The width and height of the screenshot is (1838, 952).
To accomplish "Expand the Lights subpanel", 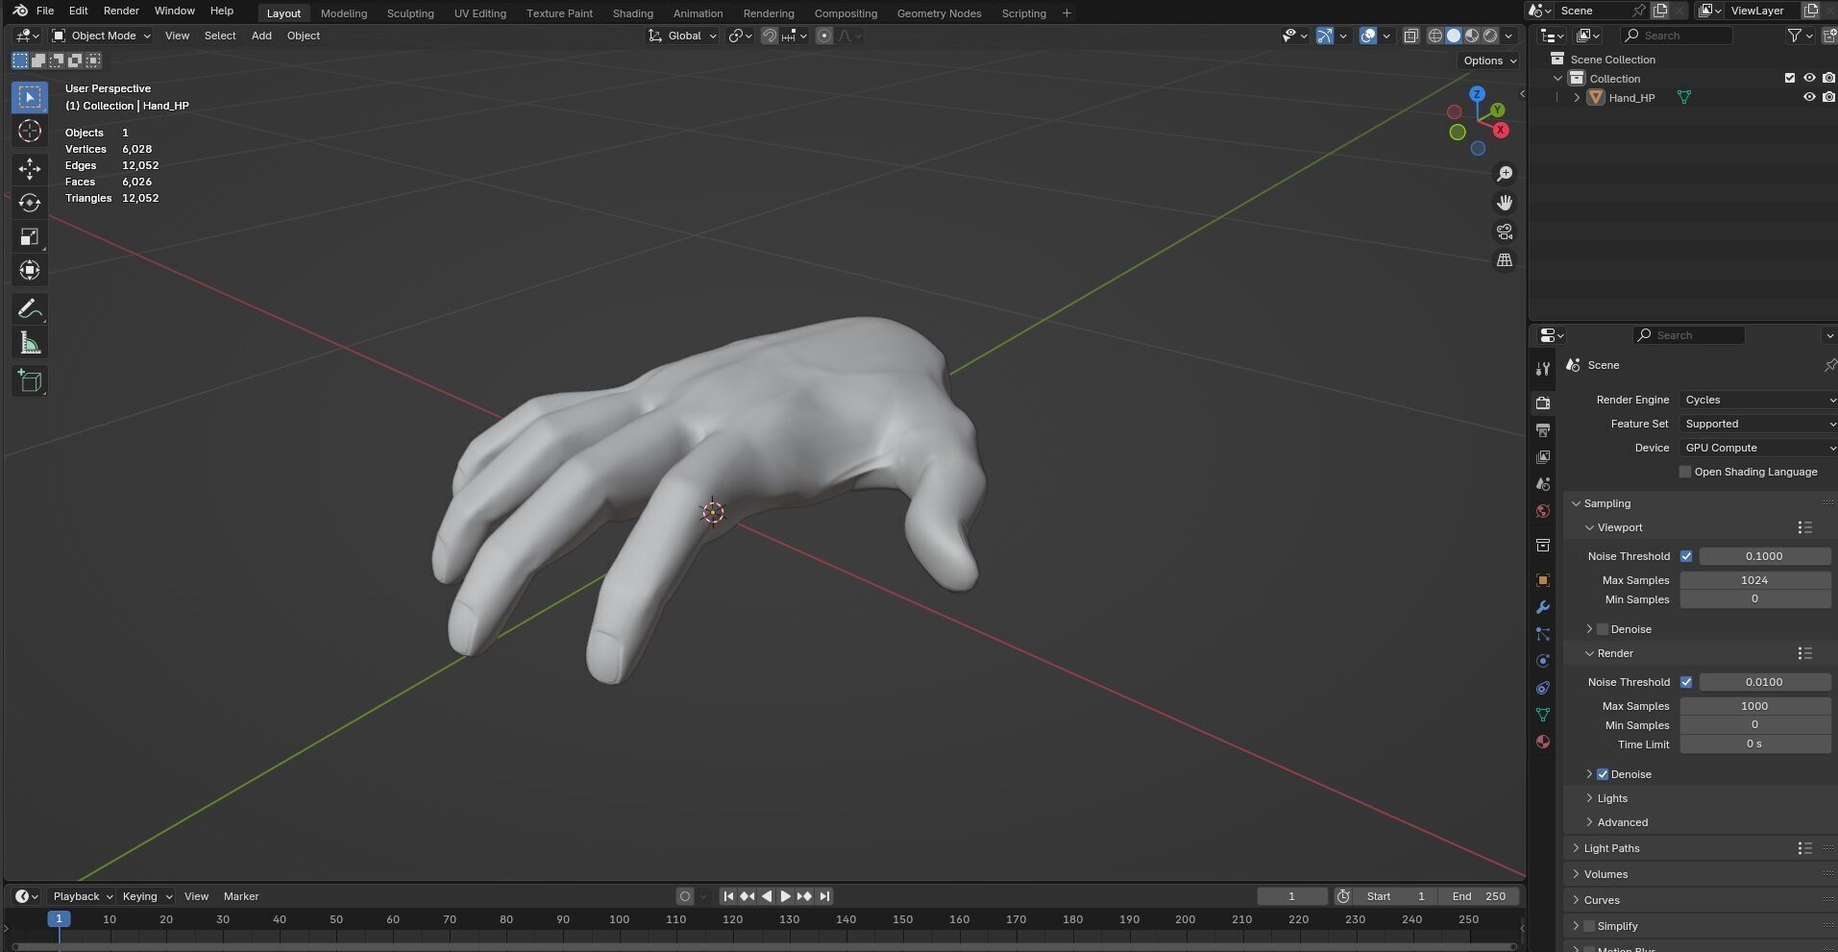I will [1611, 798].
